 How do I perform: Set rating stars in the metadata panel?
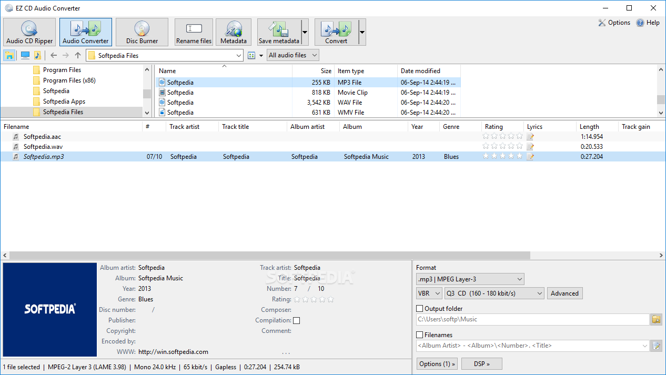click(314, 299)
